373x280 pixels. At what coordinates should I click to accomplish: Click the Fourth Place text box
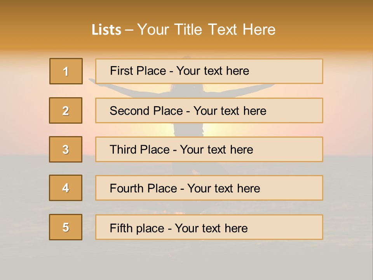(x=209, y=188)
